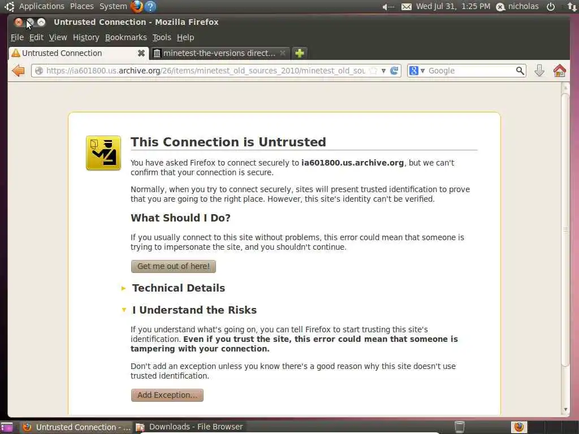
Task: Click the Google search box
Action: [x=471, y=71]
